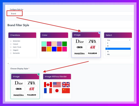Pick the hot pink swatch in bottom row
Screen dimensions: 139x106
[65, 49]
